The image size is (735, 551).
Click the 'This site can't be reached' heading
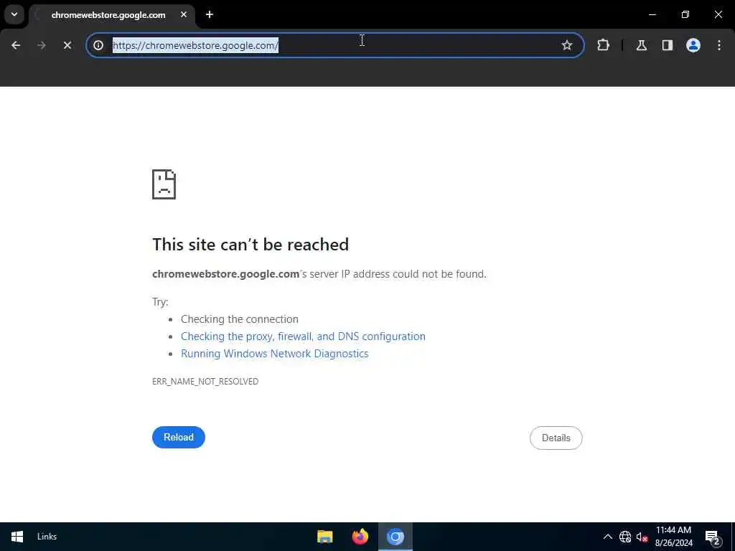click(x=251, y=245)
